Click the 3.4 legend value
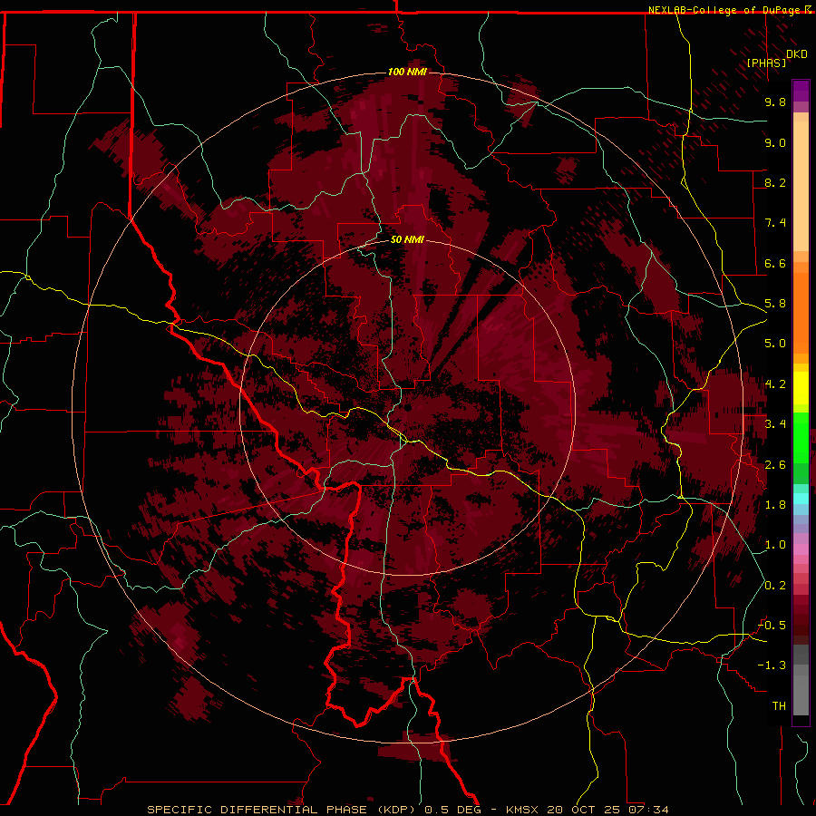The image size is (816, 816). [x=775, y=424]
